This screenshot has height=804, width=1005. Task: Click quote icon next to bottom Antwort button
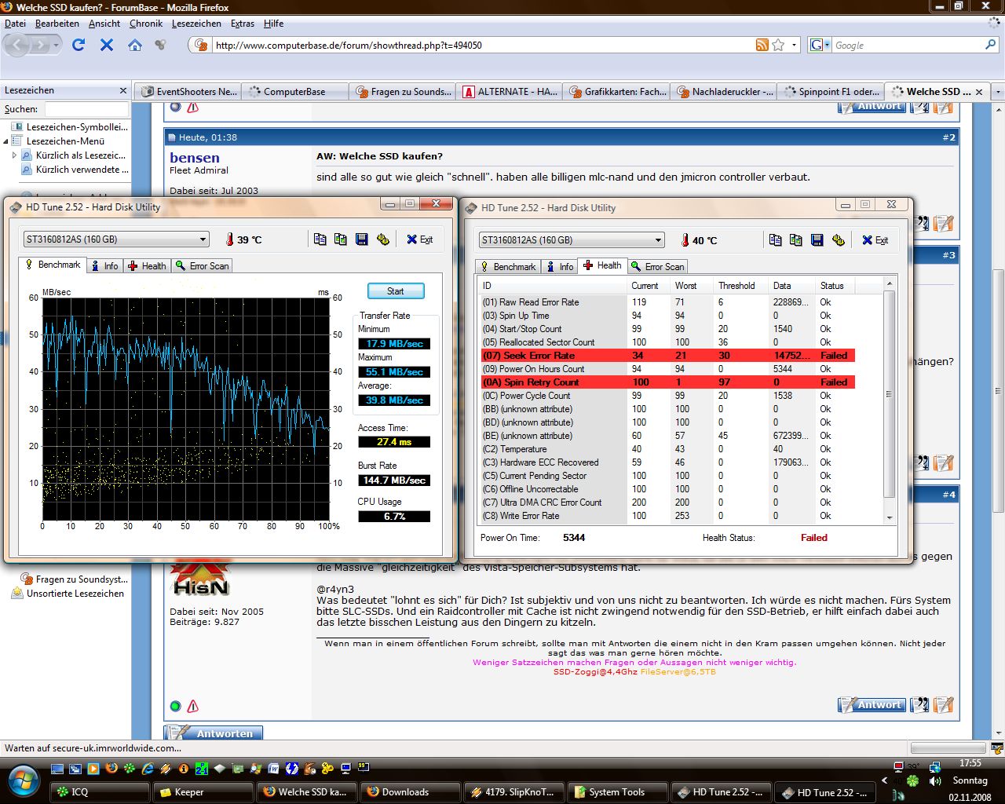(x=919, y=705)
